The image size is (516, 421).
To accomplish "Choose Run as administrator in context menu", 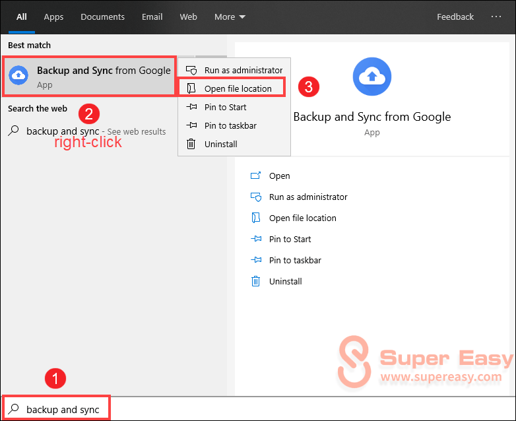I will point(234,70).
